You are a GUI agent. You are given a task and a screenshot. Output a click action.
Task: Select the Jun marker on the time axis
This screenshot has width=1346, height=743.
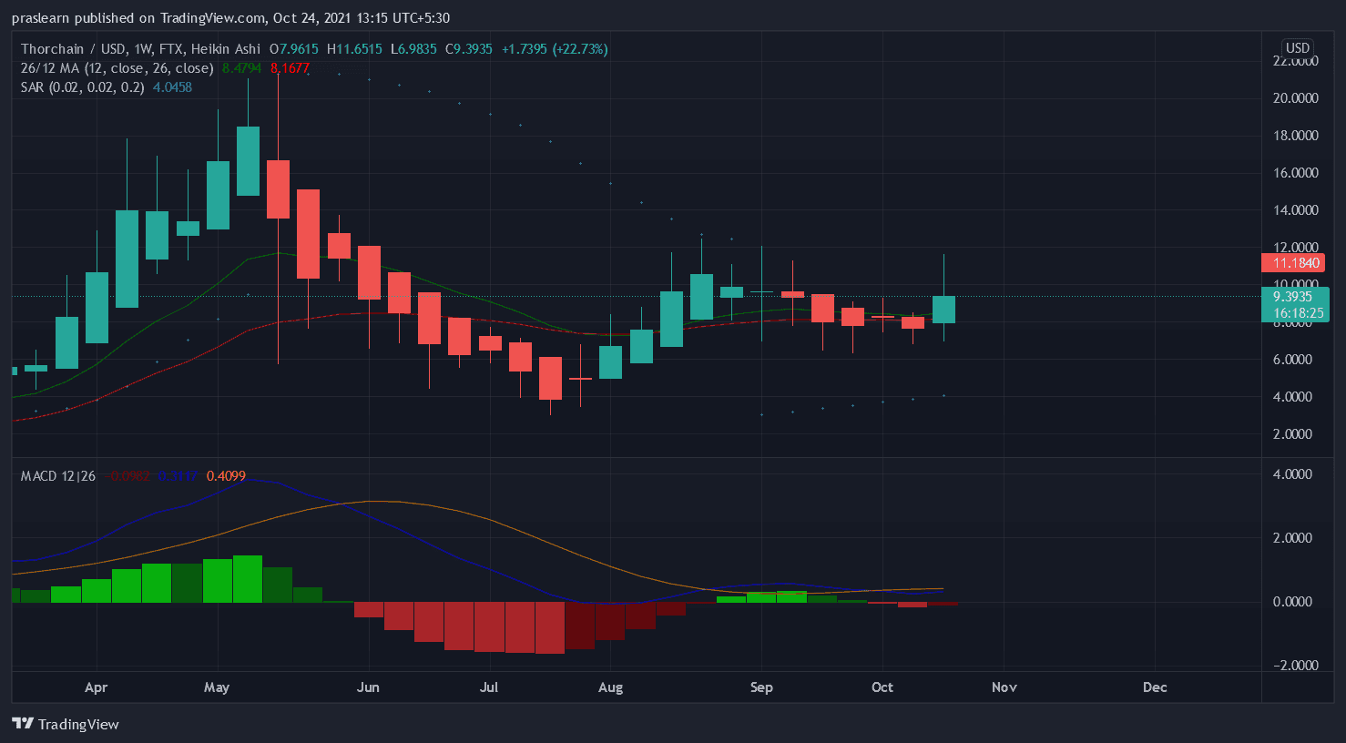(x=368, y=687)
